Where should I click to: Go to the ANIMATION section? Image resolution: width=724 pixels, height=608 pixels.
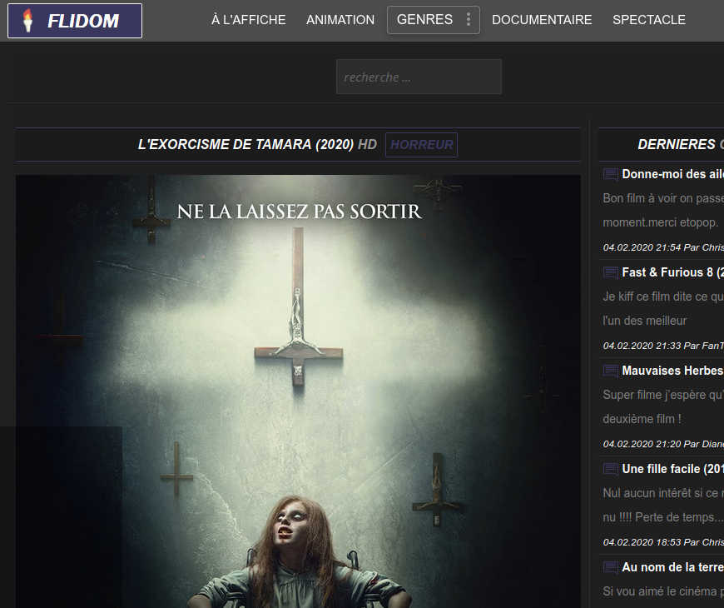[x=340, y=20]
